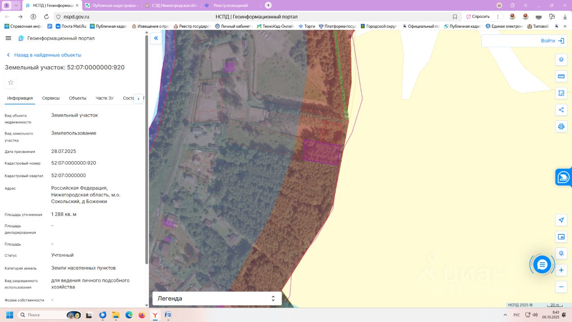
Task: Open the basemap picture tool
Action: tap(561, 237)
